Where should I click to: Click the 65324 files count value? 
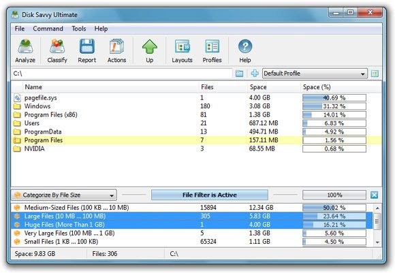click(208, 242)
